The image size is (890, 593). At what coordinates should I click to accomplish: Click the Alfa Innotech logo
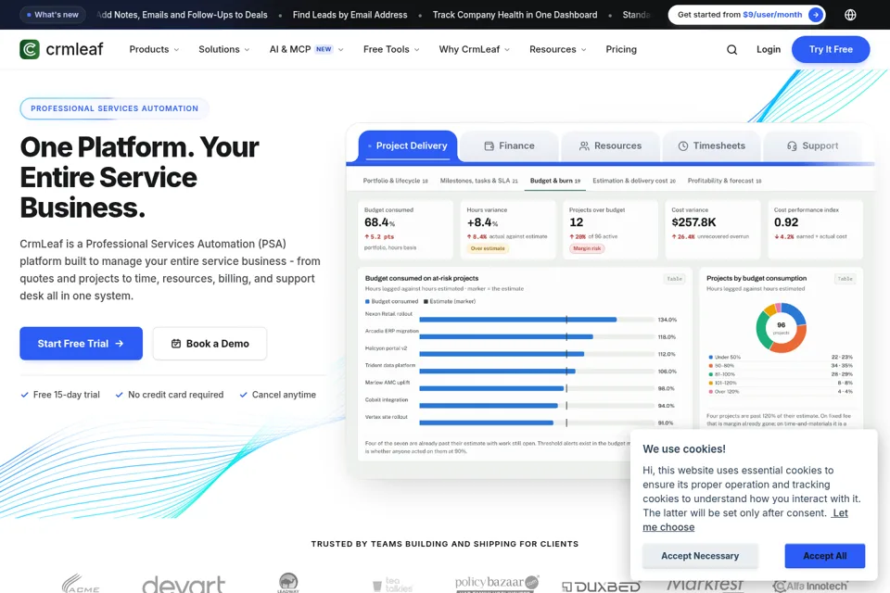tap(810, 586)
